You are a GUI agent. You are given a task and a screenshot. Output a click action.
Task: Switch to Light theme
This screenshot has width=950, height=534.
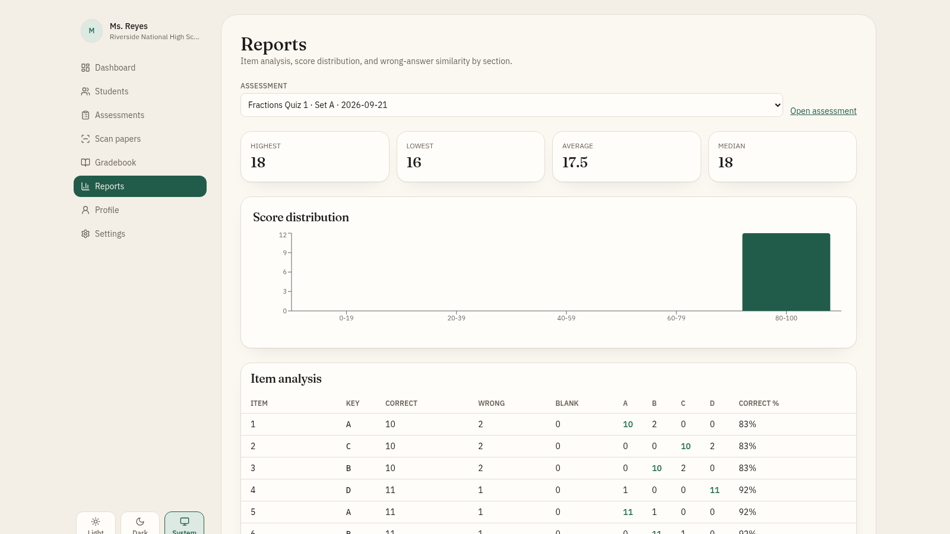pos(96,523)
